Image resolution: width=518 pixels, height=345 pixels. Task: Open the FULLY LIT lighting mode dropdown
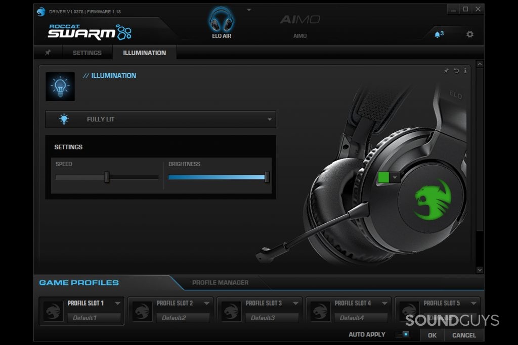[x=160, y=119]
